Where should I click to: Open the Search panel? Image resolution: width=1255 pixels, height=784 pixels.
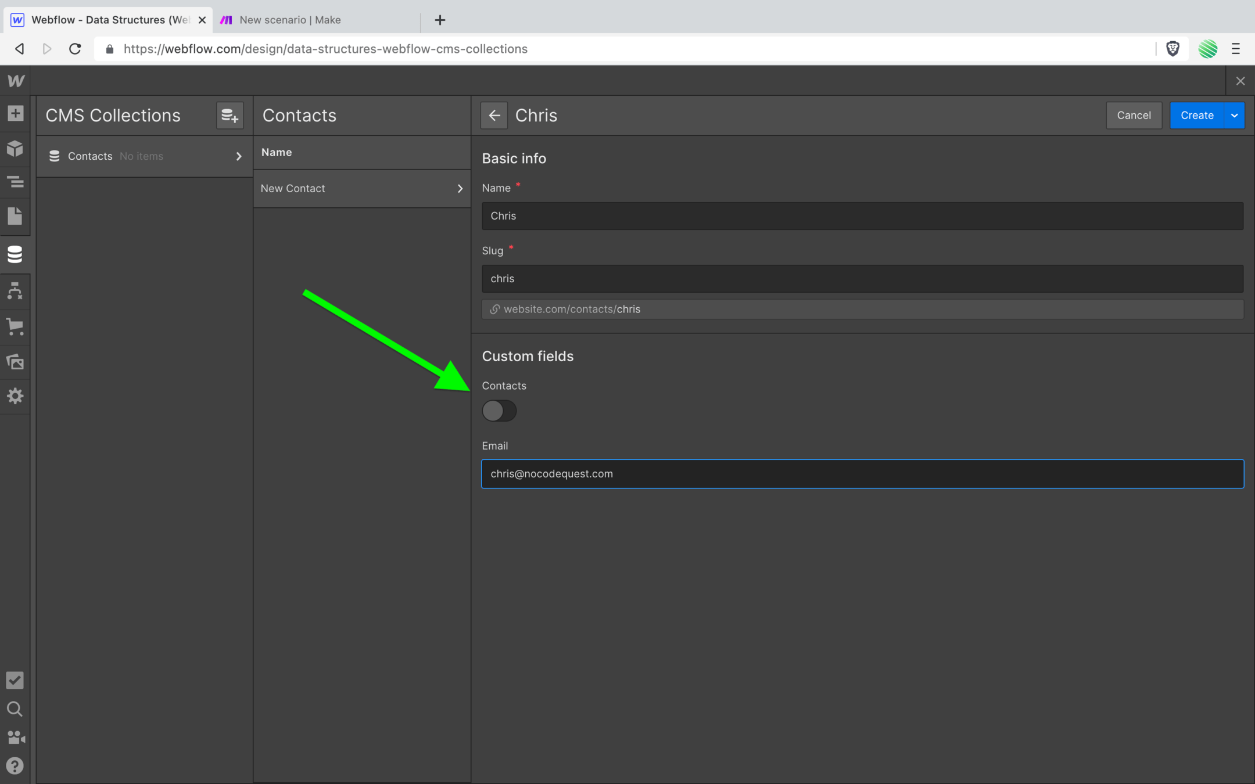pos(15,709)
